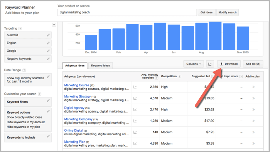Add Marketing Company group to plan

[x=253, y=121]
